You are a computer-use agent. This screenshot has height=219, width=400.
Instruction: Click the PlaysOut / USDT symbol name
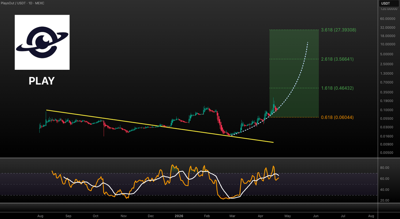tap(13, 3)
